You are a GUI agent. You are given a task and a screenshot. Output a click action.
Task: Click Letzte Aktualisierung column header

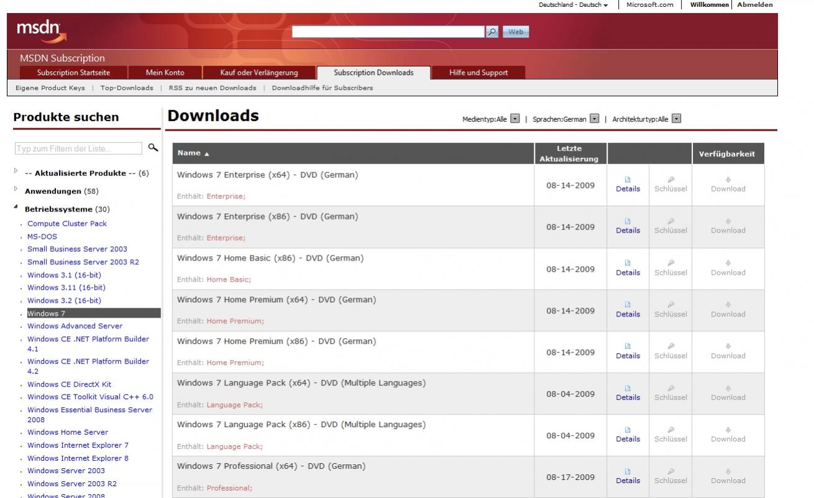569,154
